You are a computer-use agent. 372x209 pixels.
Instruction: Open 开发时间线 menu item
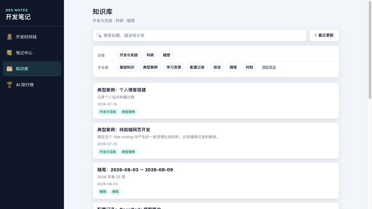point(32,37)
